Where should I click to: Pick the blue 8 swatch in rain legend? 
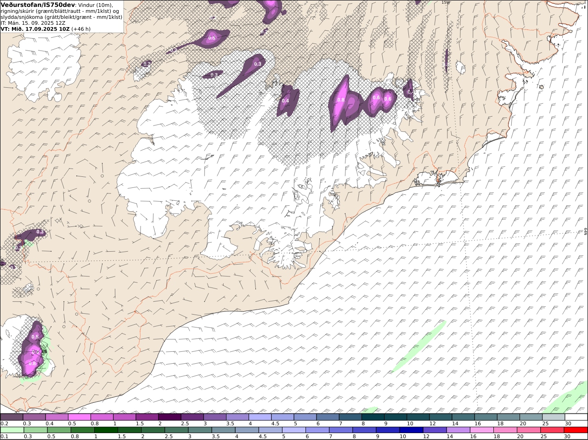[364, 430]
